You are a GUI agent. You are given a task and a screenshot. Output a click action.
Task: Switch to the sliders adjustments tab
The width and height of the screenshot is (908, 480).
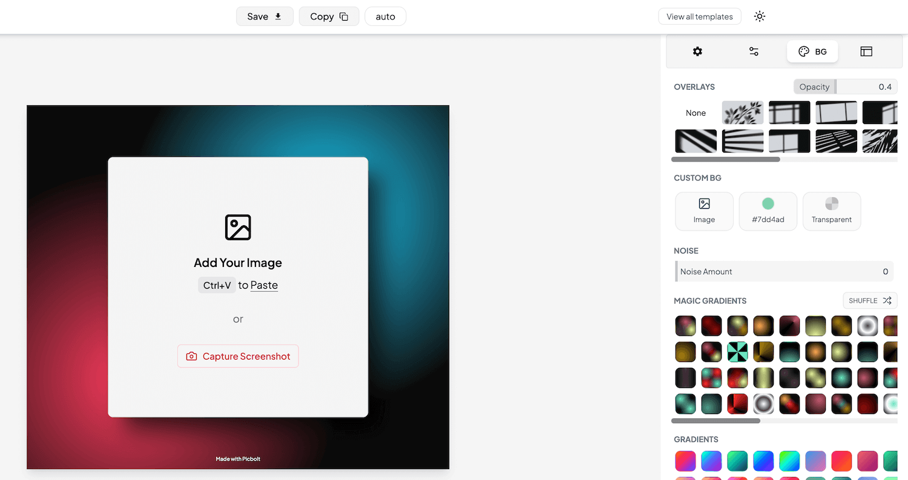coord(754,51)
